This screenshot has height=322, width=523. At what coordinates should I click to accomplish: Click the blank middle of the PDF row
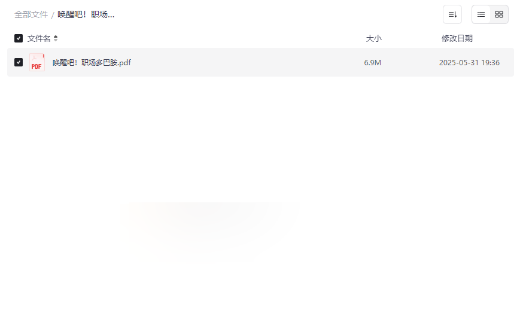(247, 62)
